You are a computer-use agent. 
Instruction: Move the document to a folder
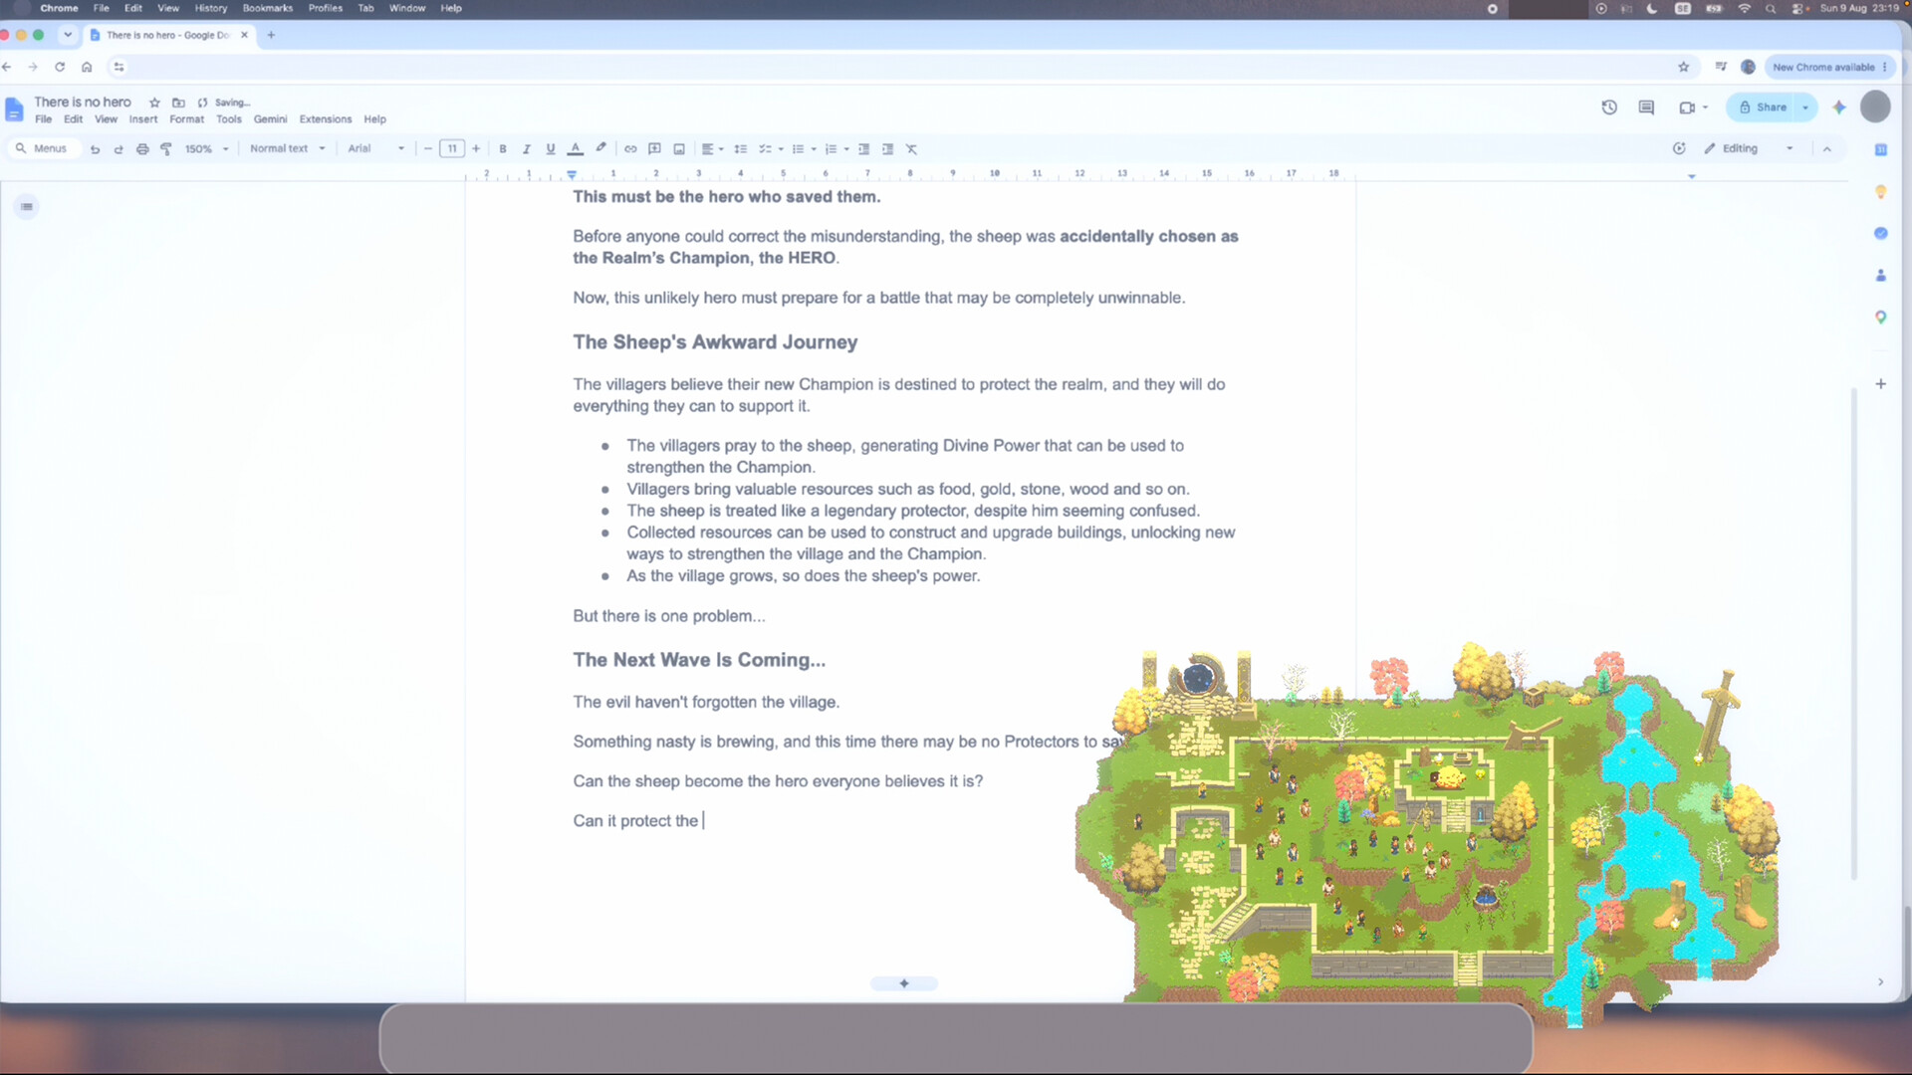[178, 103]
